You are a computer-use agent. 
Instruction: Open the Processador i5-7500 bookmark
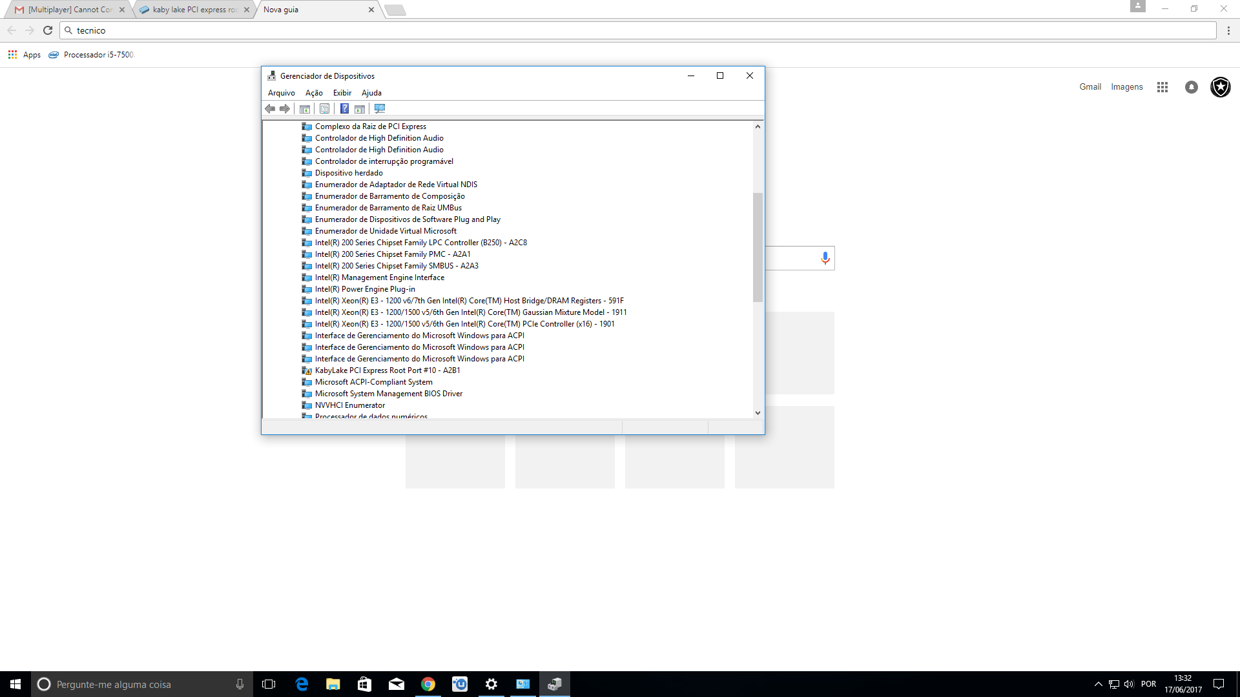click(91, 55)
